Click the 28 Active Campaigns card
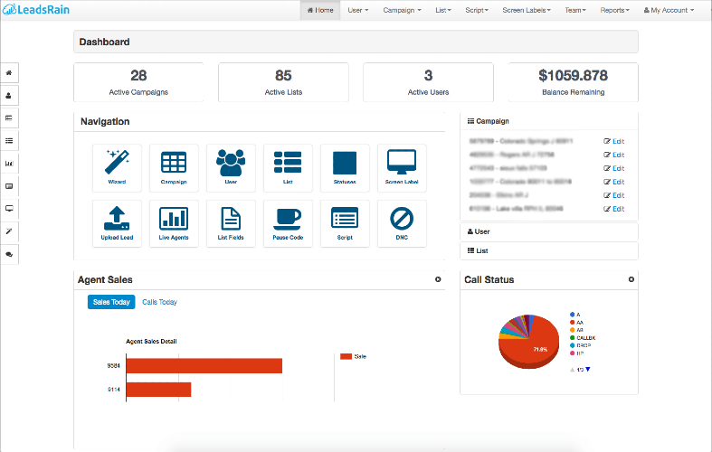712x452 pixels. tap(138, 82)
